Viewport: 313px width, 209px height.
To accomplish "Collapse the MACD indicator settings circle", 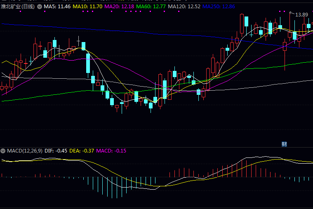I will pyautogui.click(x=3, y=151).
